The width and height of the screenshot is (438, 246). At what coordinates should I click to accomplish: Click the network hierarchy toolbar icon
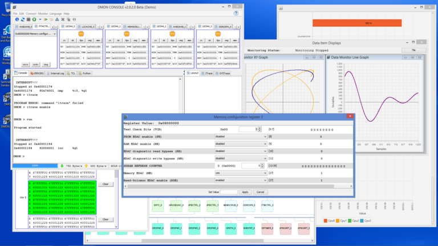pos(57,19)
